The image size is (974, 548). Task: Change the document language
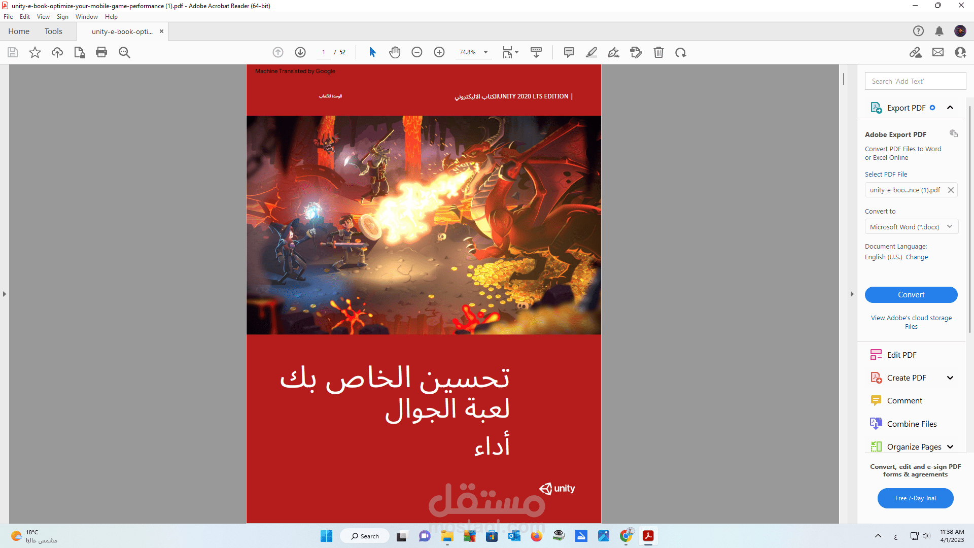(x=917, y=257)
